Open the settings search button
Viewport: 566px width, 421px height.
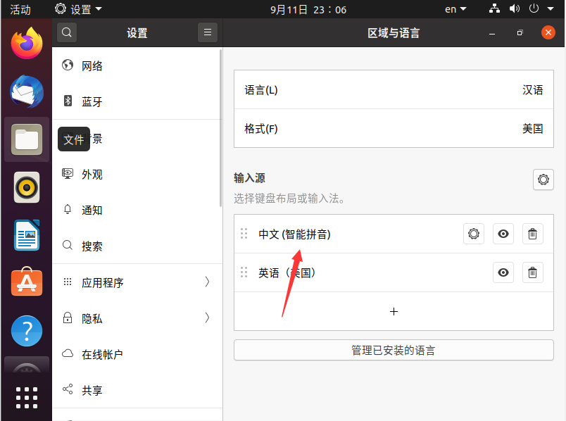[67, 32]
